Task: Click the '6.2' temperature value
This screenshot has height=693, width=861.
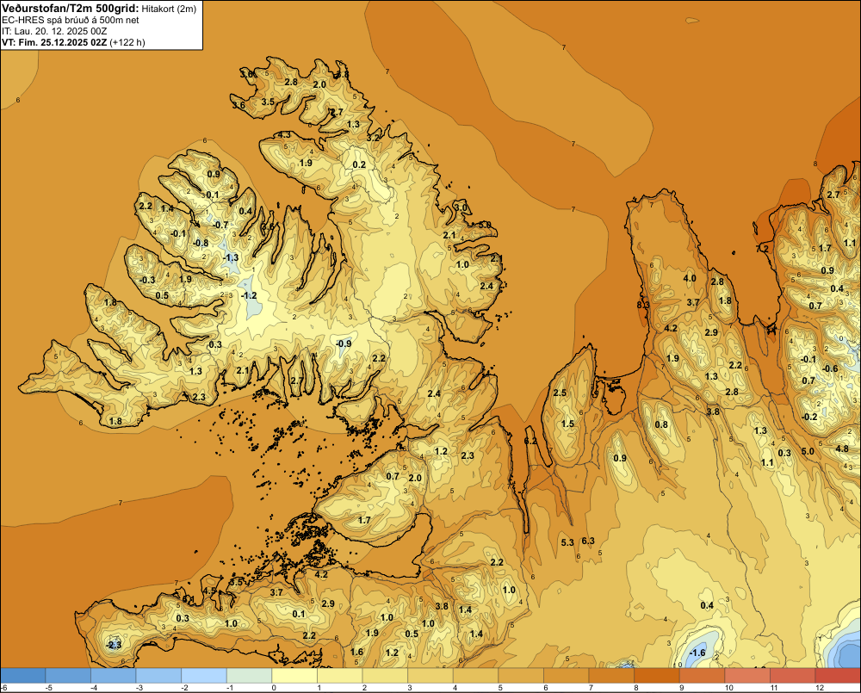Action: pos(530,441)
